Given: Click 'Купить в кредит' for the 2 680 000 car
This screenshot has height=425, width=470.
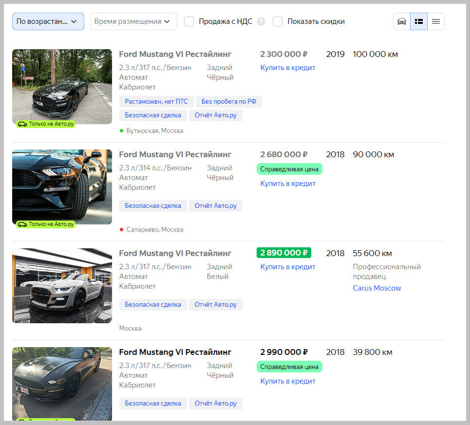Looking at the screenshot, I should pyautogui.click(x=288, y=184).
